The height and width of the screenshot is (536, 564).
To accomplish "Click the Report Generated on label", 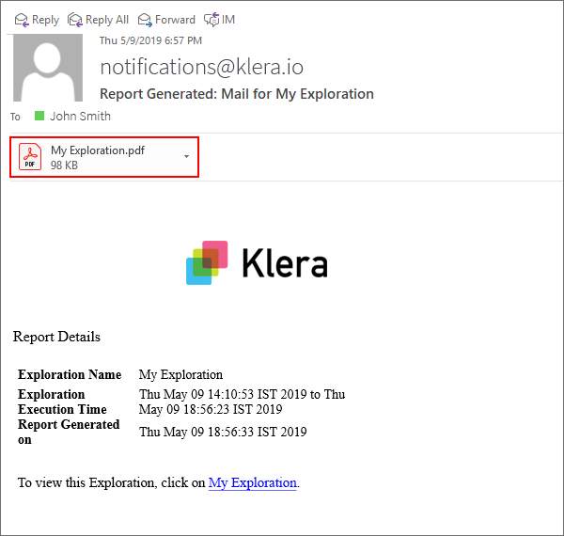I will pyautogui.click(x=69, y=432).
